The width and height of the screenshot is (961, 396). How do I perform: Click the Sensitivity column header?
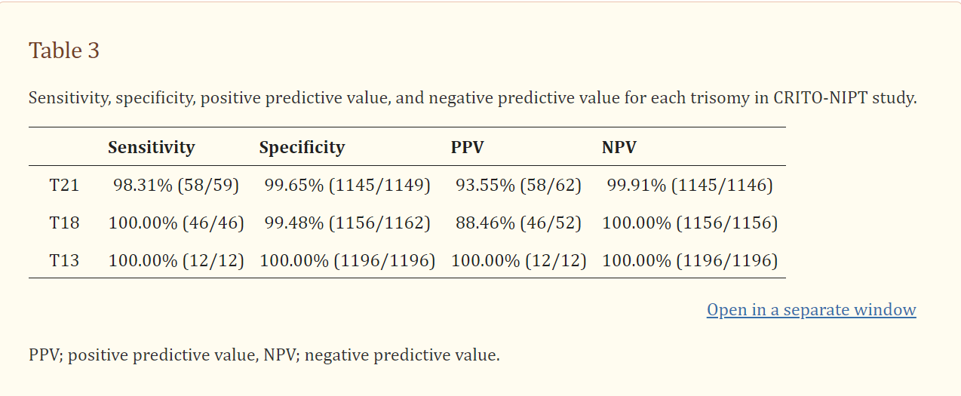point(151,148)
